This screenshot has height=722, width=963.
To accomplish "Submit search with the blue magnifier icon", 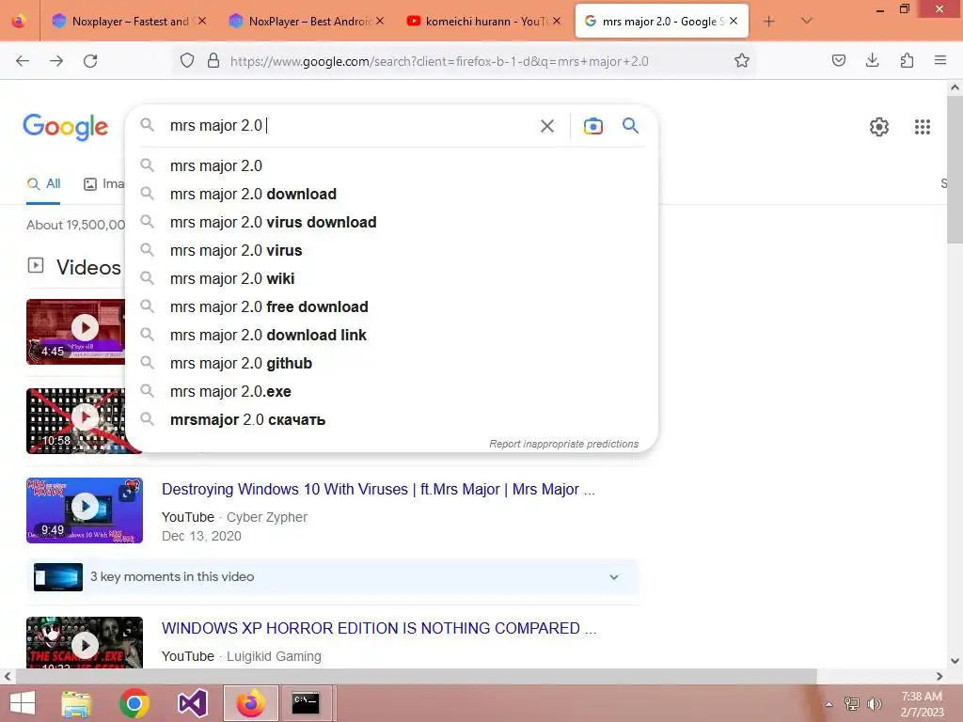I will (630, 125).
